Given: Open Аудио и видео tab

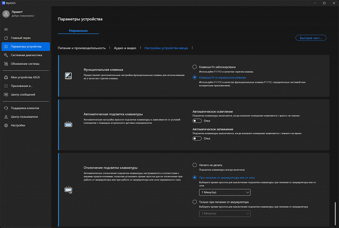Looking at the screenshot, I should point(125,48).
